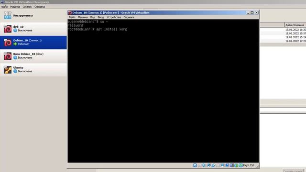306x172 pixels.
Task: Open Вид menu in Debian_10 VM window
Action: click(92, 17)
